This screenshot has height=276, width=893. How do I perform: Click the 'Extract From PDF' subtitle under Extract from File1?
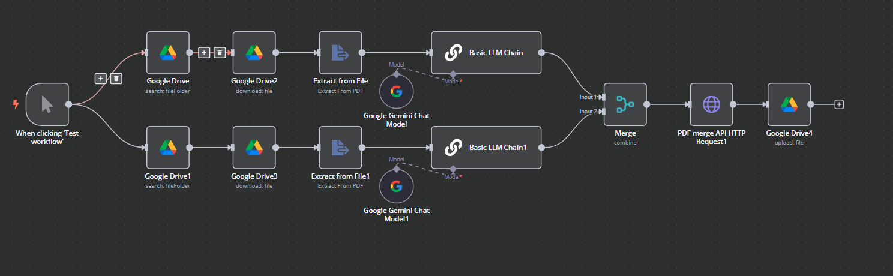coord(340,186)
